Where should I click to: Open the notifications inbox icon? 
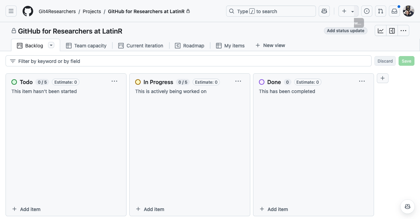pyautogui.click(x=394, y=11)
